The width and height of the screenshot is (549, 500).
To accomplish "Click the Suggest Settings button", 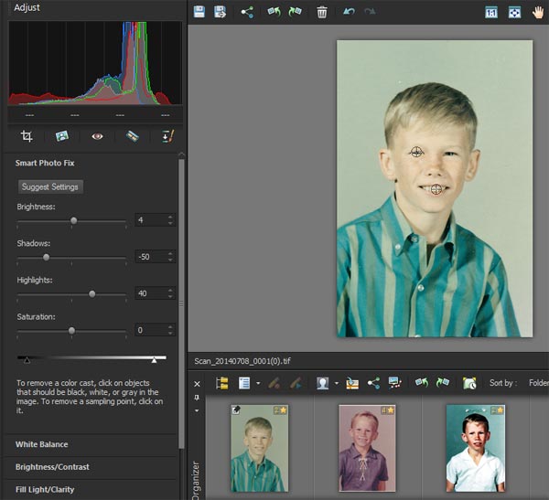I will point(50,186).
